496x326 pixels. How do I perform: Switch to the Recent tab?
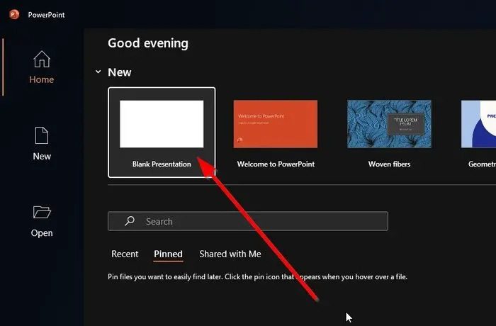click(125, 254)
